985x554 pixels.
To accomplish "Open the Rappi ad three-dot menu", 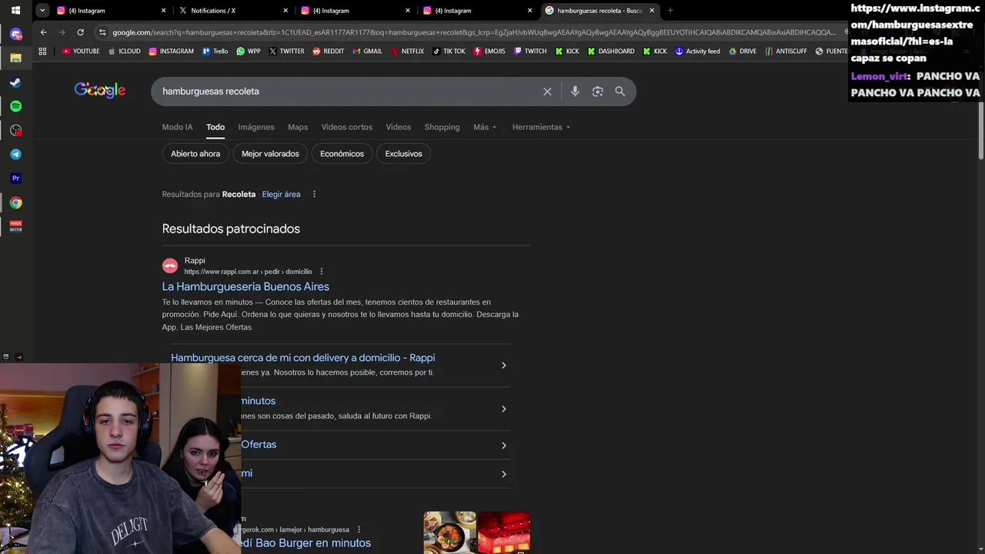I will click(x=322, y=272).
